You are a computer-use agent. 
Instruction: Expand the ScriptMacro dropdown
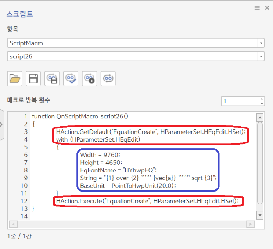coord(261,43)
